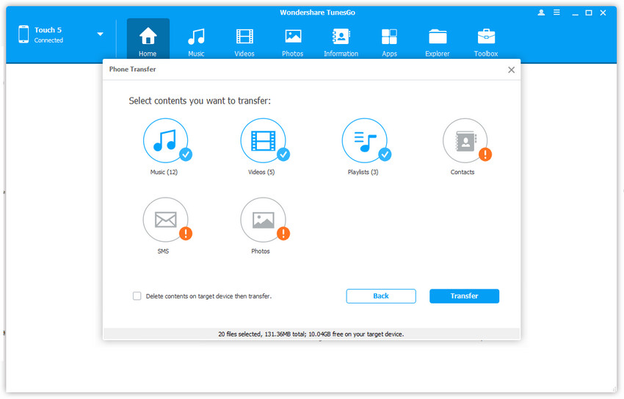
Task: Uncheck the Music blue checkmark badge
Action: [x=186, y=154]
